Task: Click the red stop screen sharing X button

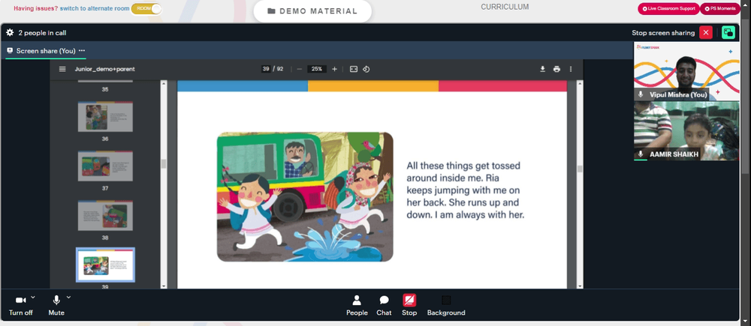Action: (705, 32)
